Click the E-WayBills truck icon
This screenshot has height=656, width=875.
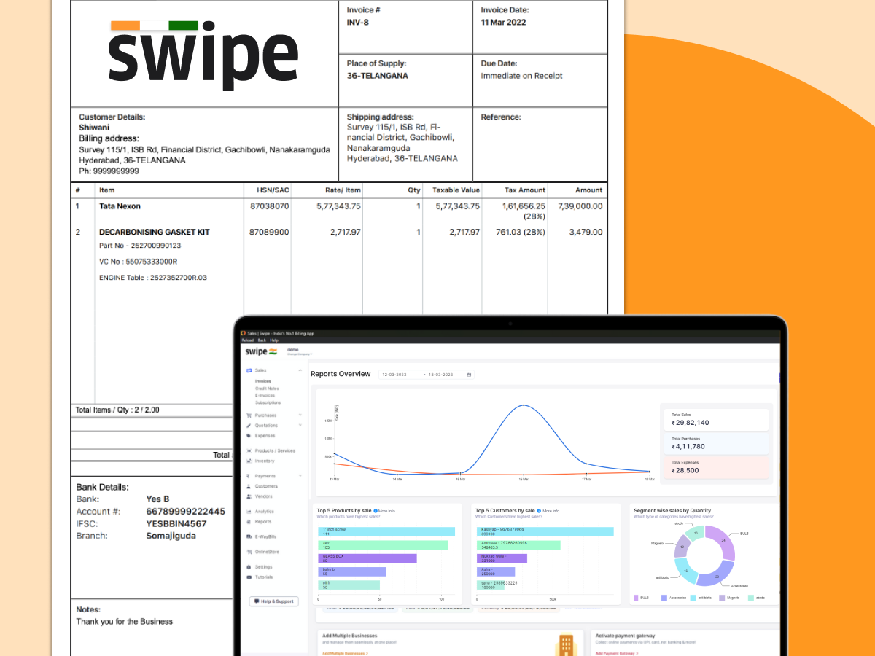[249, 536]
